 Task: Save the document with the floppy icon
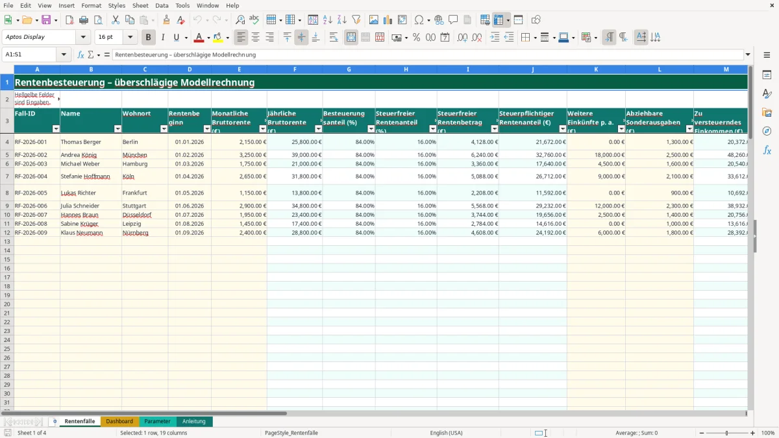coord(45,20)
